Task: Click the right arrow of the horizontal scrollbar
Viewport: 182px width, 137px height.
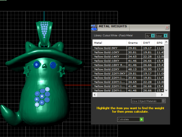Action: click(x=162, y=95)
